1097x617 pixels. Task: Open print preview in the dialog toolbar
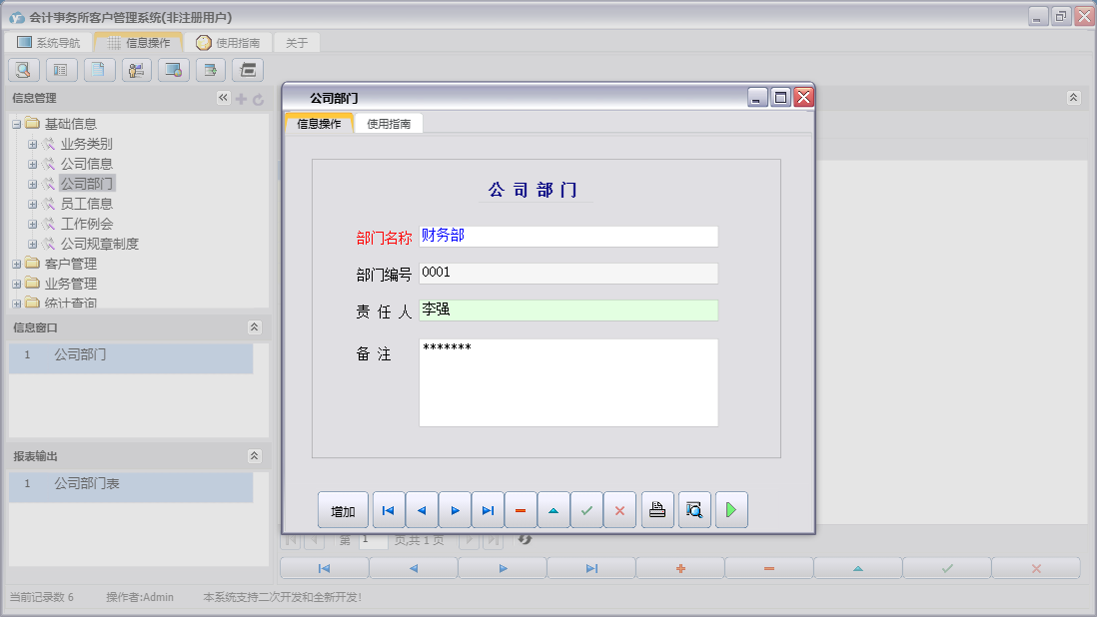coord(694,510)
